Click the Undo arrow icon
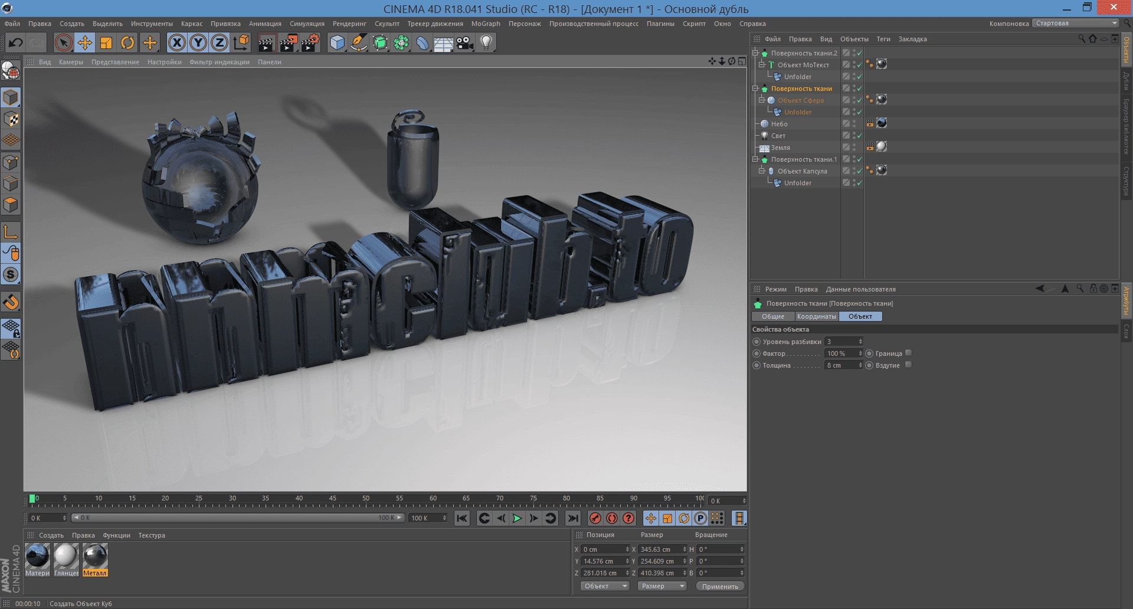 [16, 42]
